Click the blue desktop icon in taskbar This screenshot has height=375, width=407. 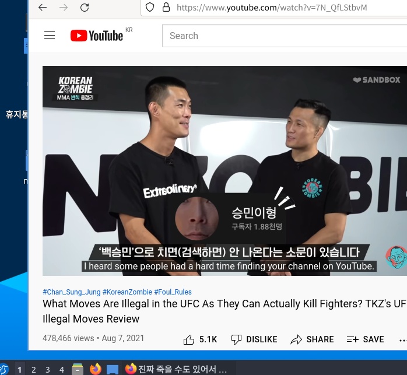(x=113, y=369)
